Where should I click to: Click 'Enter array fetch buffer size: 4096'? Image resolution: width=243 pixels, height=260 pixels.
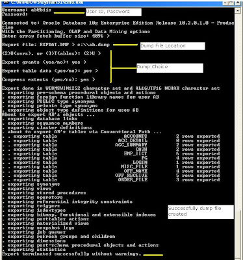click(56, 36)
